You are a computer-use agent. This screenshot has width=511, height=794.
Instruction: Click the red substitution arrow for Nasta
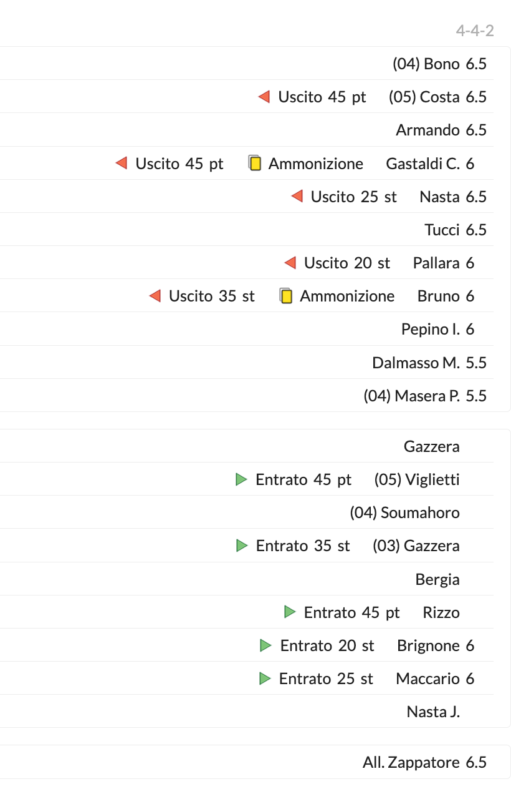coord(297,197)
